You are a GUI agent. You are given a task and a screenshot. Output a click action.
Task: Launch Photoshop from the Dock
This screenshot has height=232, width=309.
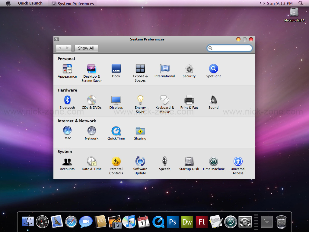[173, 222]
